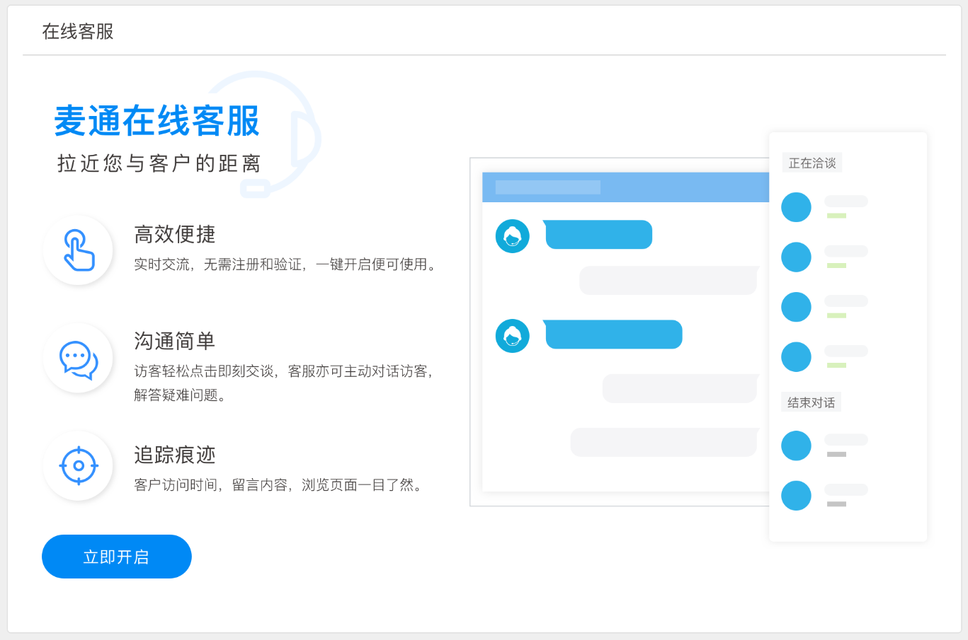The height and width of the screenshot is (640, 968).
Task: Click the 麦通在线客服 headline
Action: (x=157, y=121)
